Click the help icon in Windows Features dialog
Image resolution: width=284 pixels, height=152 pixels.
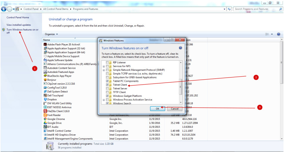180,48
